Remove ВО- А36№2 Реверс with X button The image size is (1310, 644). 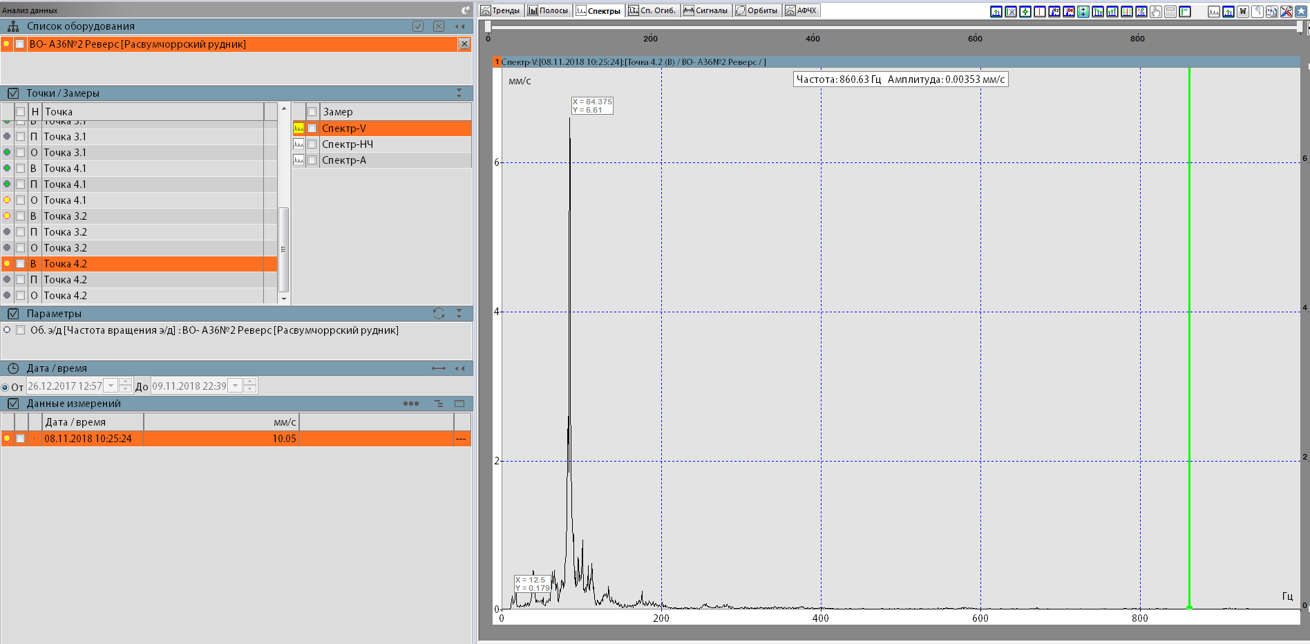click(x=464, y=44)
